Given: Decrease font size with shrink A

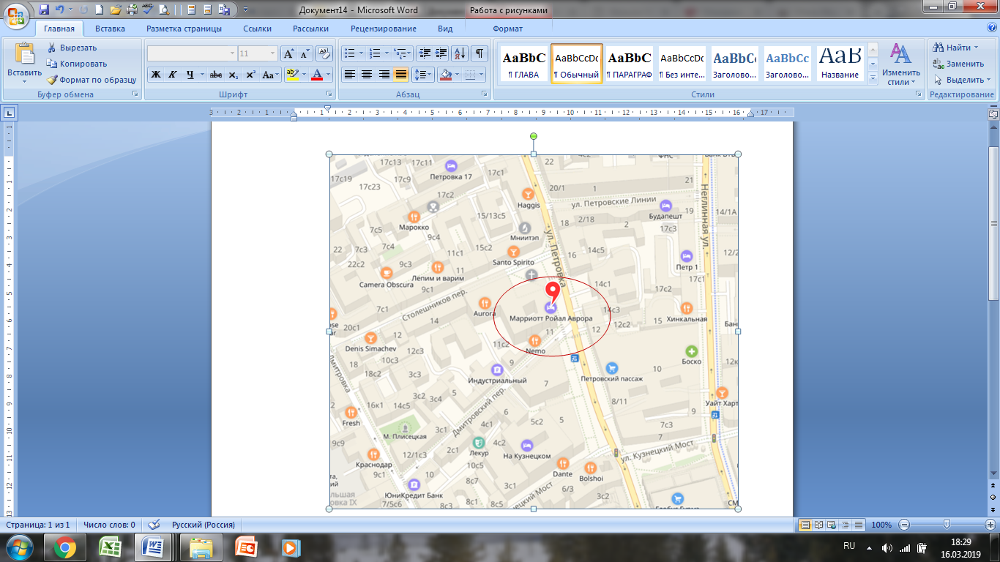Looking at the screenshot, I should tap(305, 53).
